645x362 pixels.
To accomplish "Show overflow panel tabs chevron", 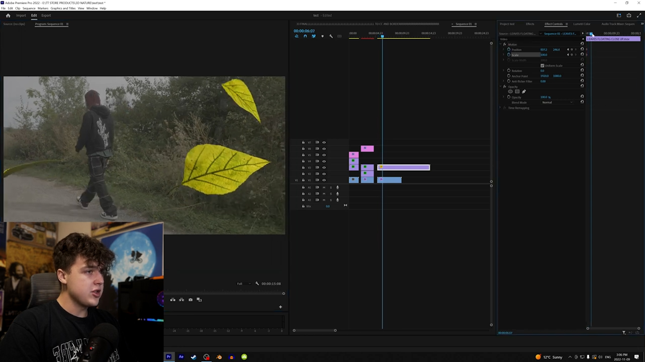I will point(642,24).
